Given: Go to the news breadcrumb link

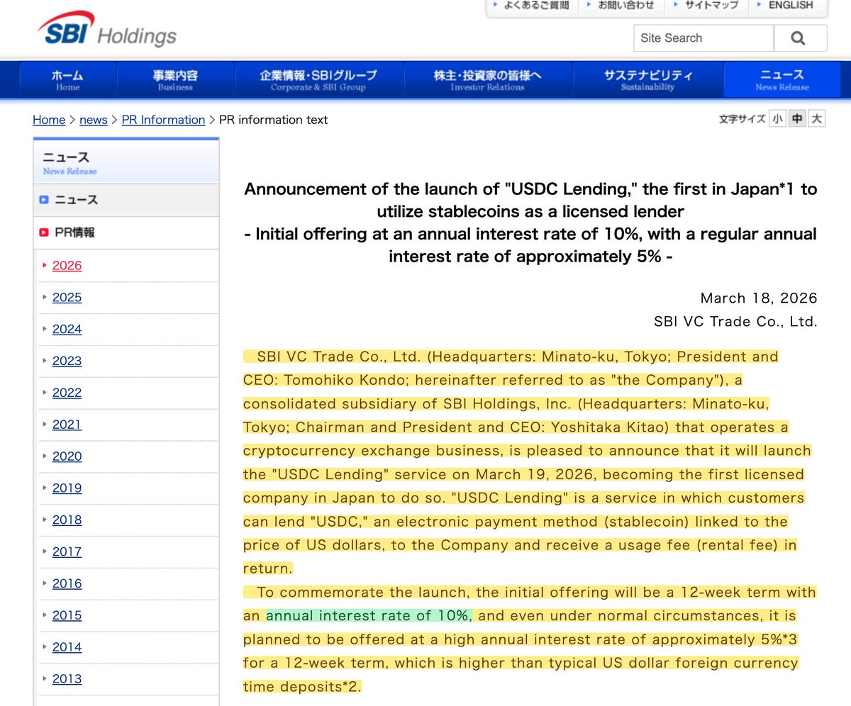Looking at the screenshot, I should pyautogui.click(x=94, y=120).
